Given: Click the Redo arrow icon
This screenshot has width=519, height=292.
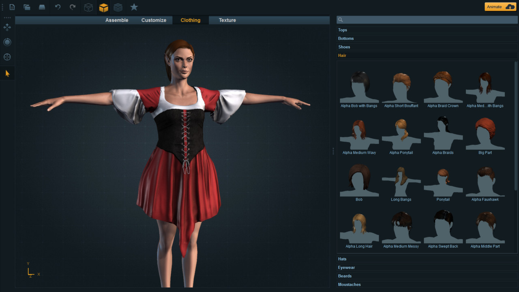Looking at the screenshot, I should 73,7.
